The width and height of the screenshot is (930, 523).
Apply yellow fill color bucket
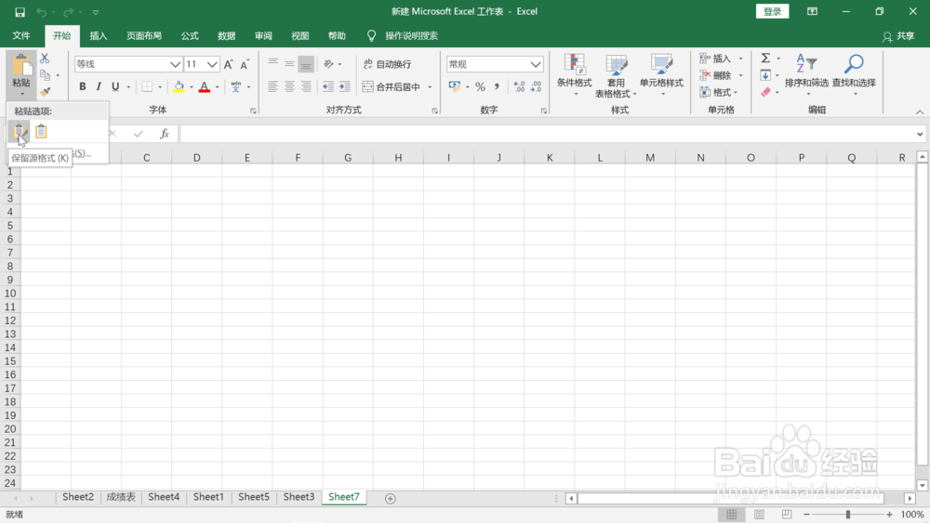(x=179, y=87)
